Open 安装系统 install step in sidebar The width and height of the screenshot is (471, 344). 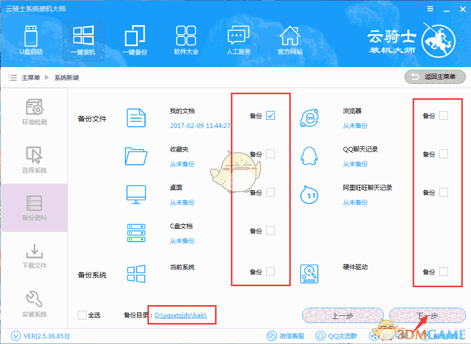[x=34, y=306]
